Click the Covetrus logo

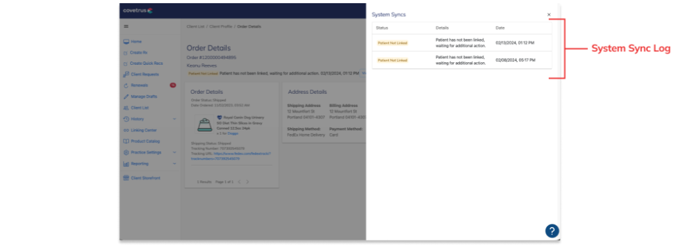tap(138, 10)
